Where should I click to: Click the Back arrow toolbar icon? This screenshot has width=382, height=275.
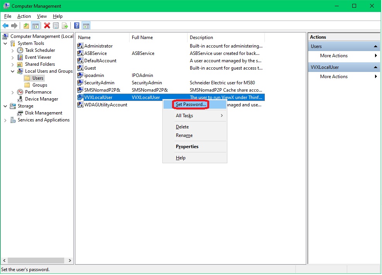[x=5, y=26]
